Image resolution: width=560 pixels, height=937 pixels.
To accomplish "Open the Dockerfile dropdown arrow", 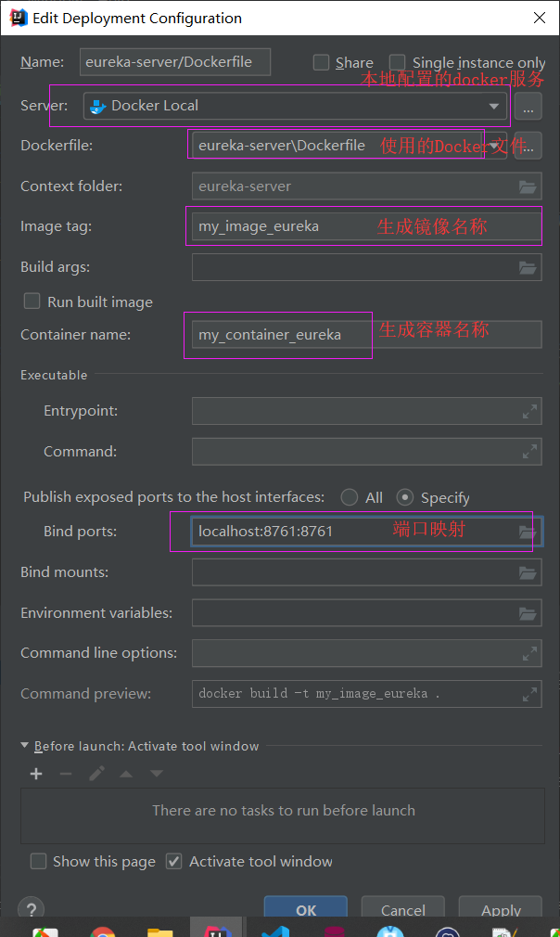I will point(495,146).
